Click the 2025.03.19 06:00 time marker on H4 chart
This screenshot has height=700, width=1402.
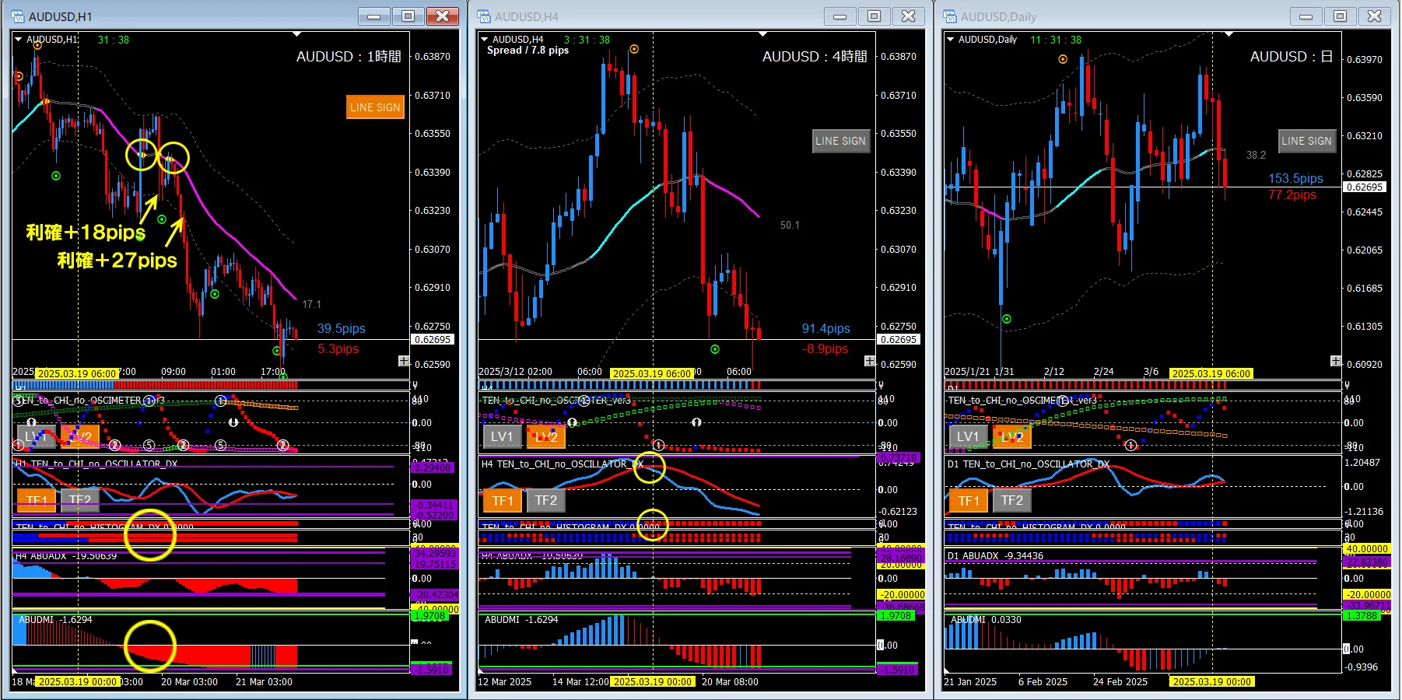(x=651, y=374)
